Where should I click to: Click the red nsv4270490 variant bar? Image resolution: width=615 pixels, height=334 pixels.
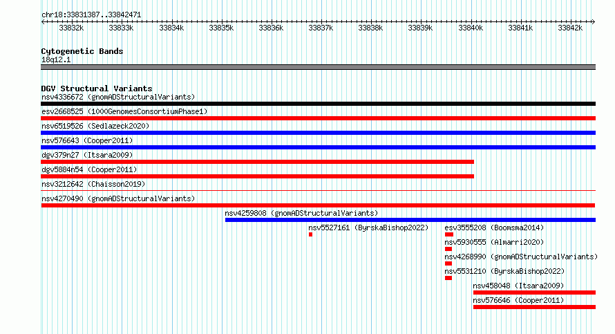[x=318, y=205]
